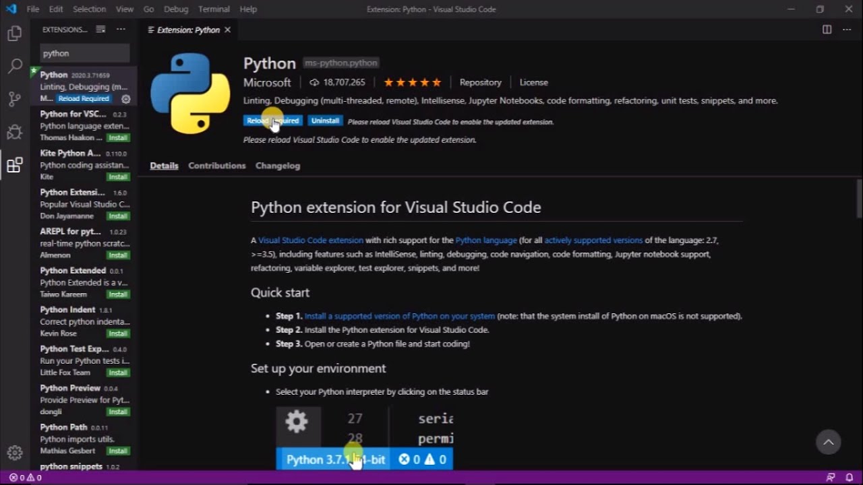Screen dimensions: 863x485
Task: Open the Terminal menu
Action: point(214,9)
